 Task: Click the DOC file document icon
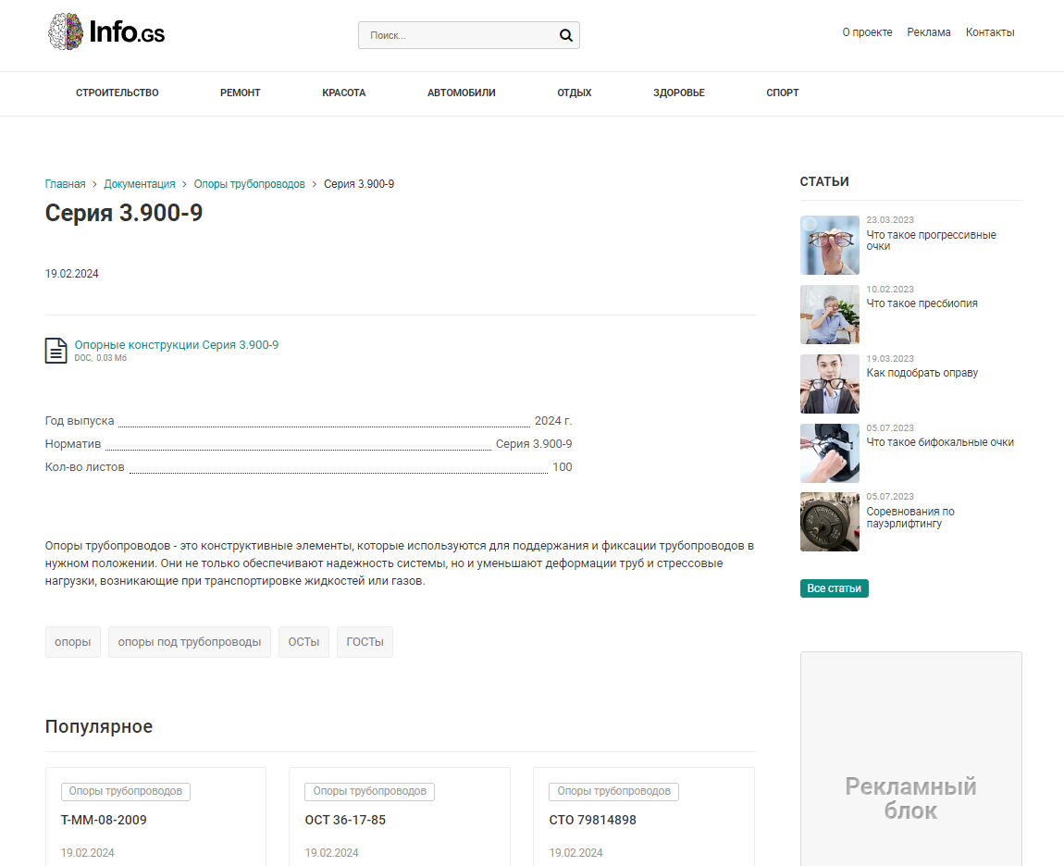(x=56, y=351)
